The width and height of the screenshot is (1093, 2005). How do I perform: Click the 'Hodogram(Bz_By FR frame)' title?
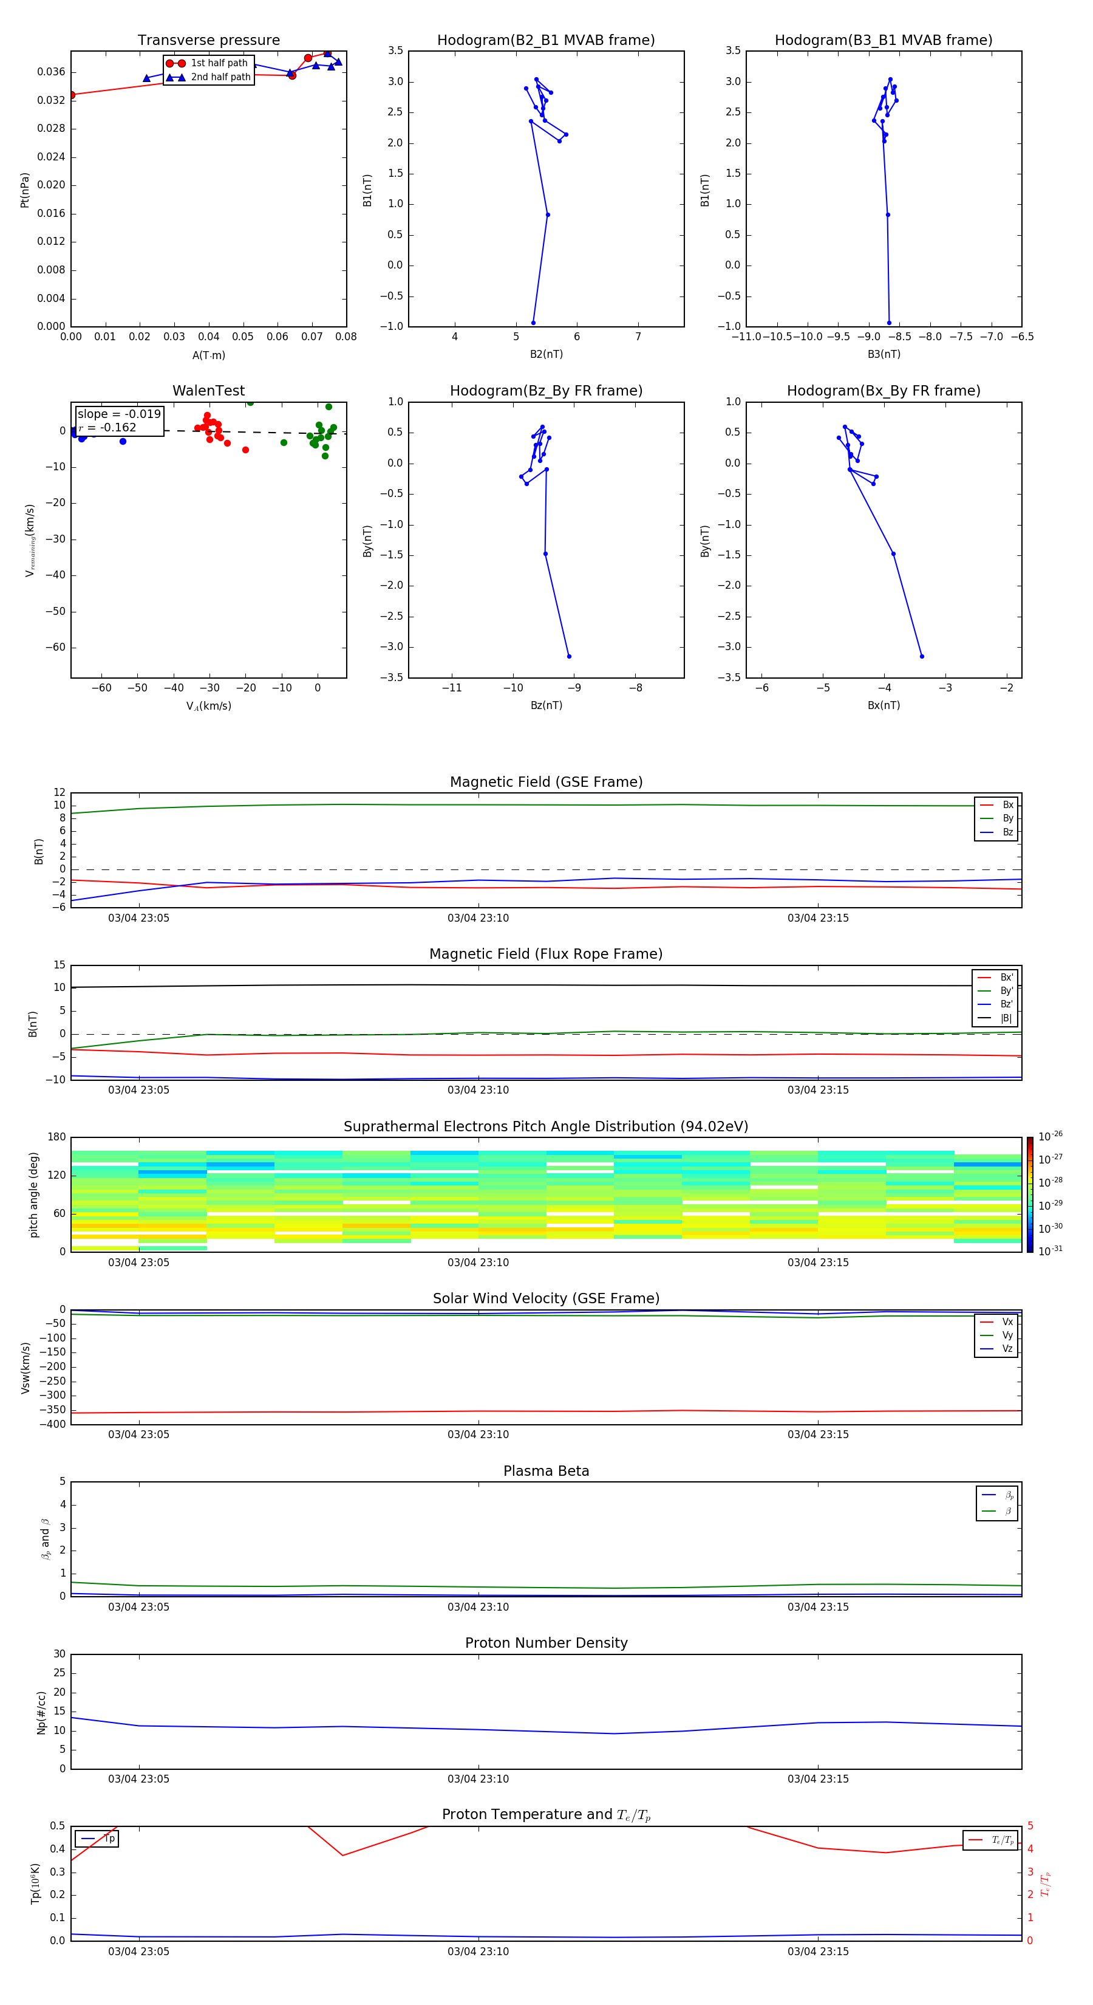pyautogui.click(x=546, y=391)
